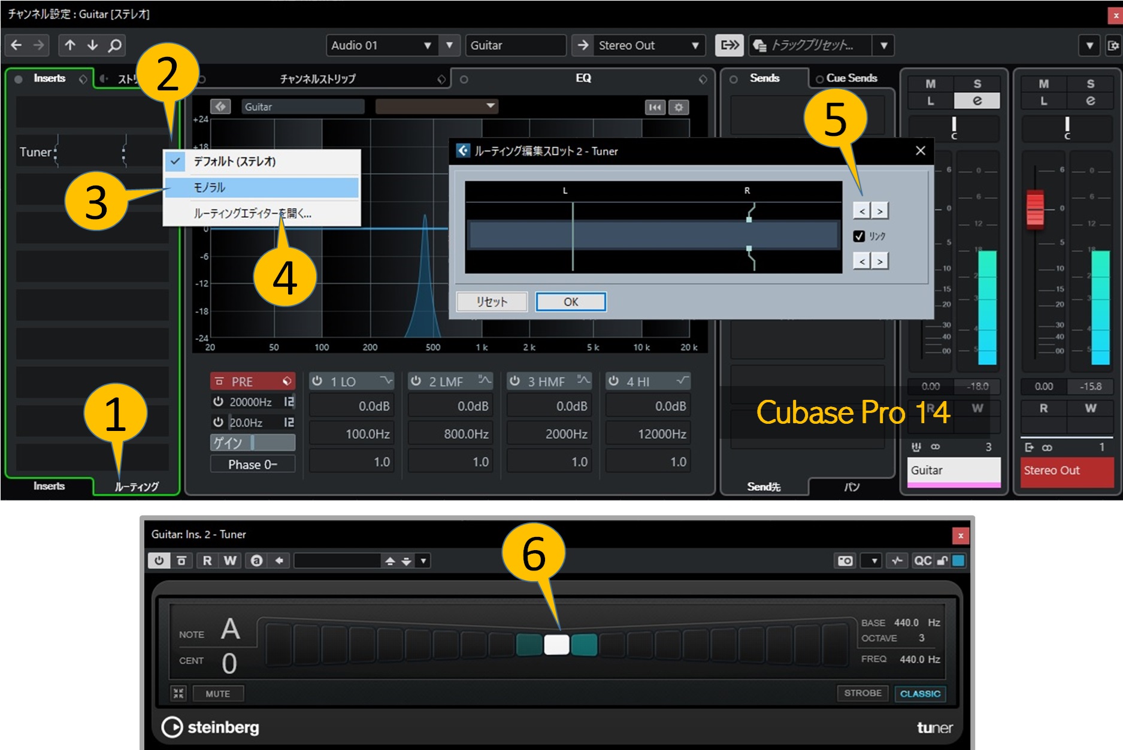This screenshot has width=1123, height=750.
Task: Click the Phase 0 button
Action: [253, 464]
